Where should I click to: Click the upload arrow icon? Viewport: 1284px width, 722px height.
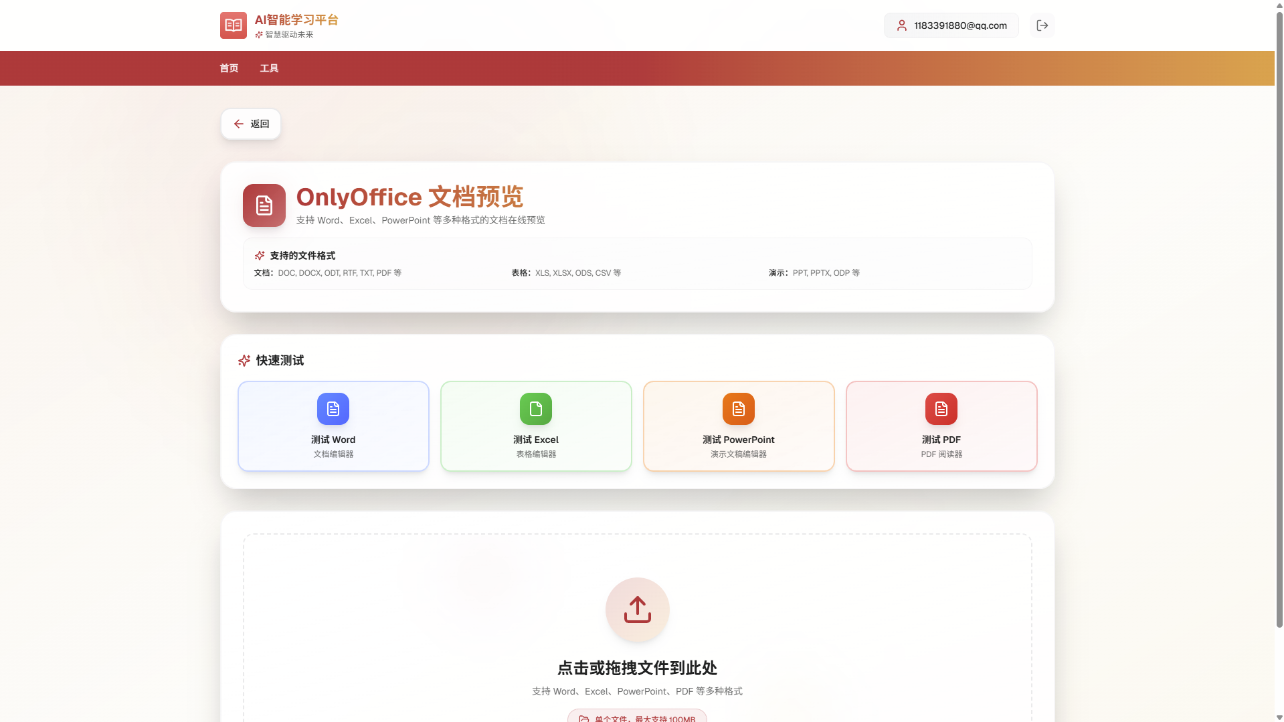[x=638, y=610]
